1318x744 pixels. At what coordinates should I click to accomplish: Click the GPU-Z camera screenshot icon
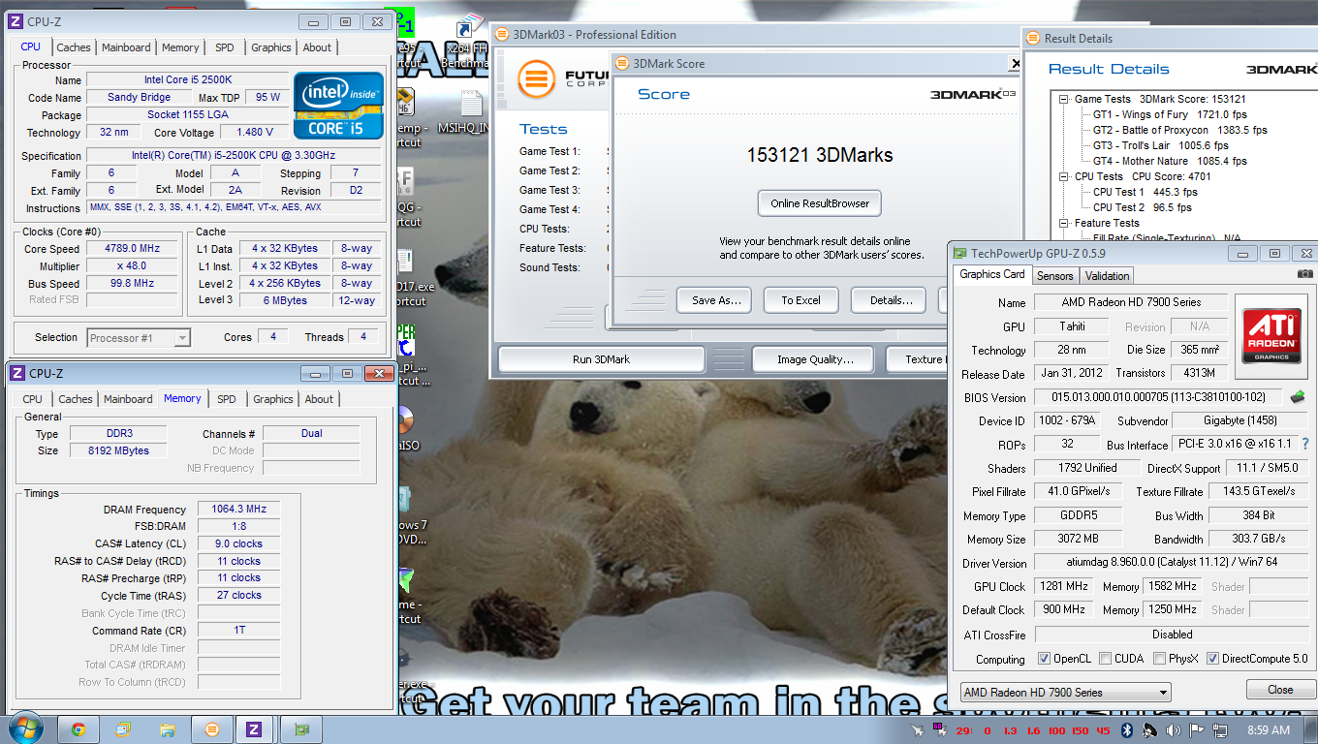click(1305, 275)
